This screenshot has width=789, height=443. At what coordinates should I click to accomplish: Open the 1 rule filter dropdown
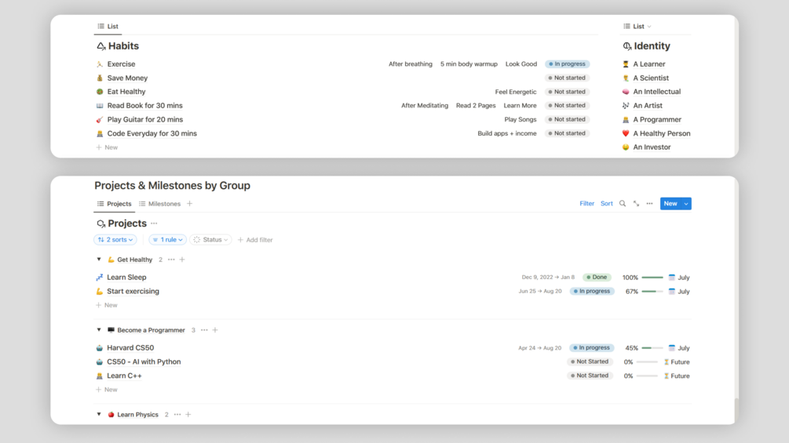tap(167, 240)
